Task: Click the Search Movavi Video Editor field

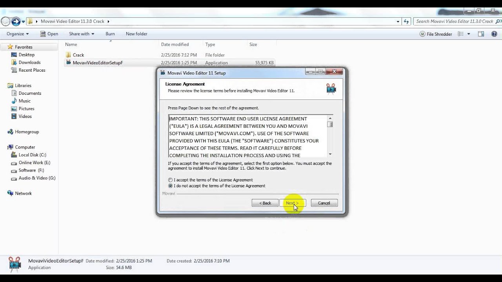Action: [457, 22]
